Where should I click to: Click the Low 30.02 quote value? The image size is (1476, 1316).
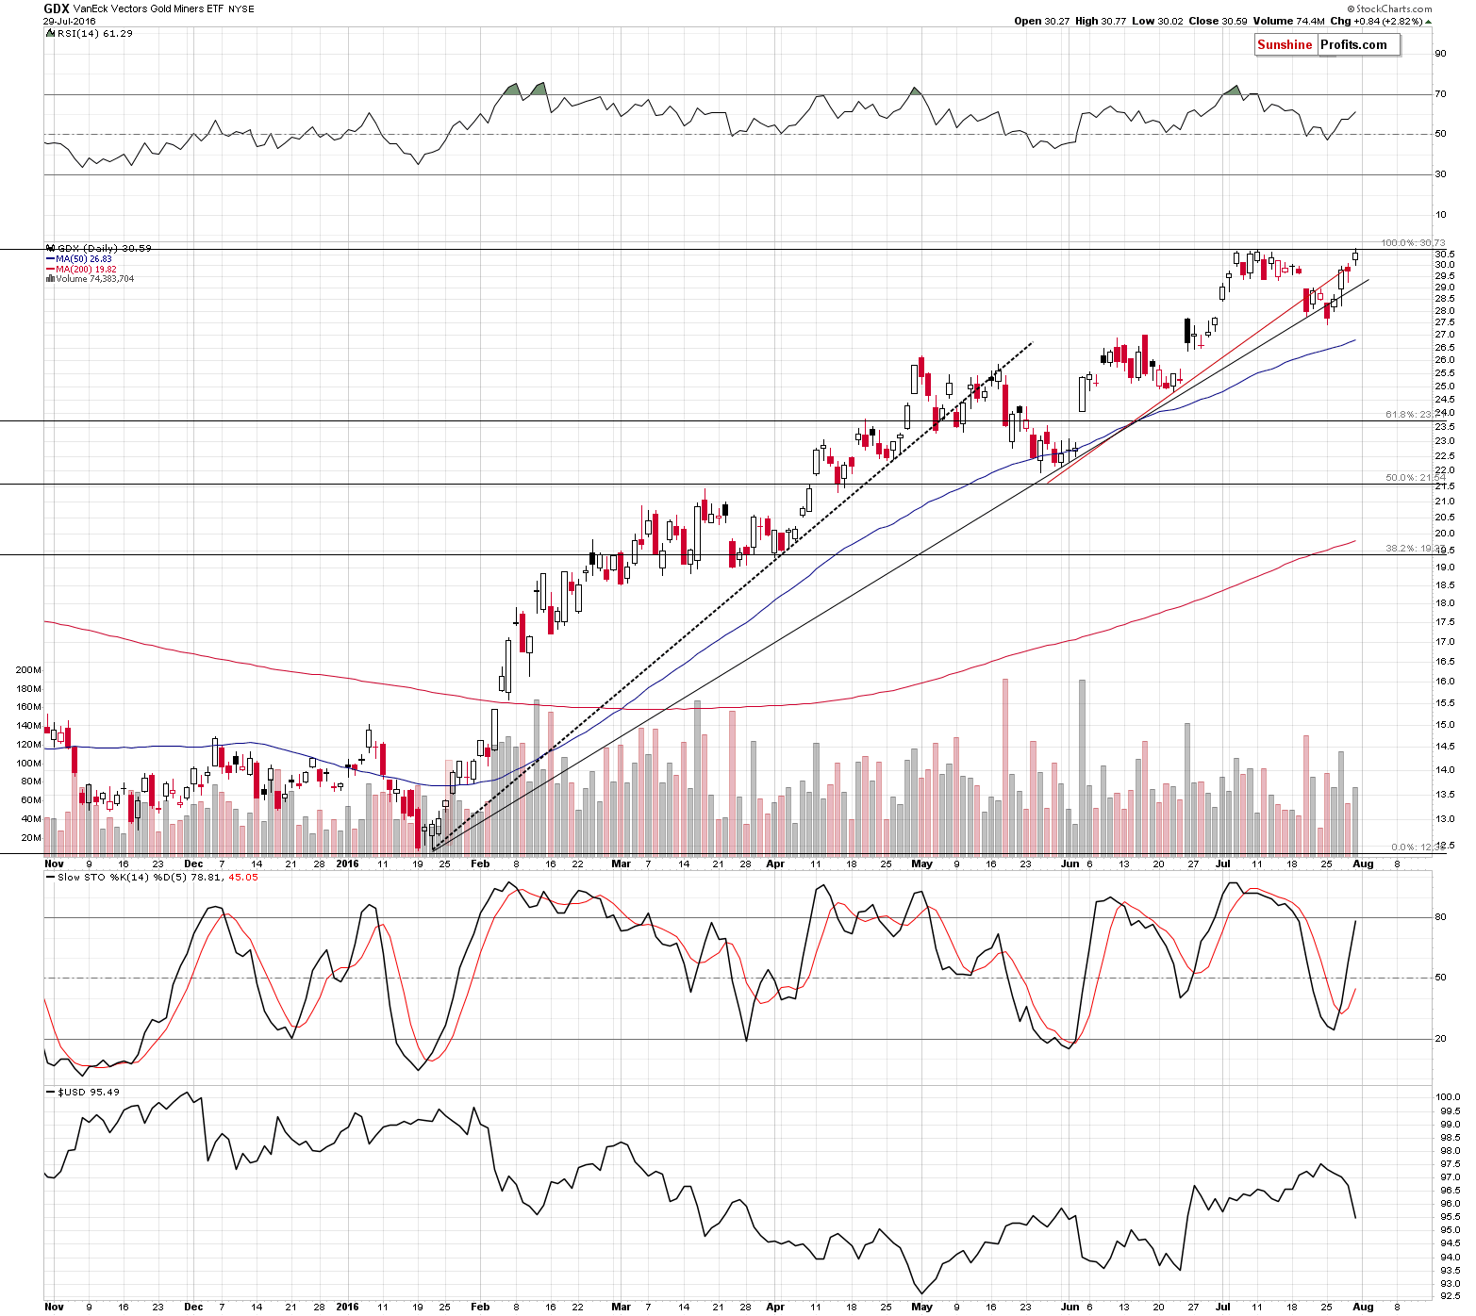tap(1157, 21)
